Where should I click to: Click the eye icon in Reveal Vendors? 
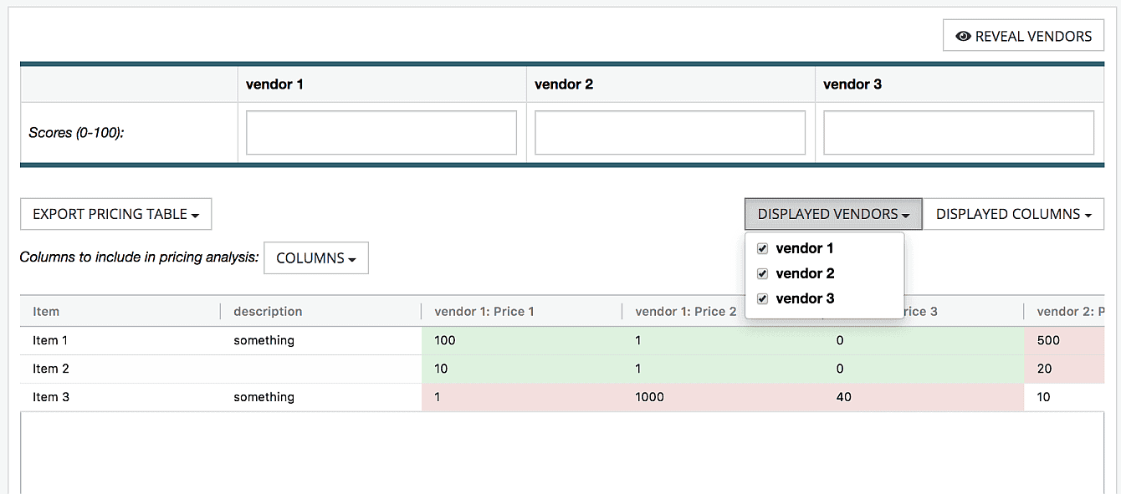[x=963, y=37]
